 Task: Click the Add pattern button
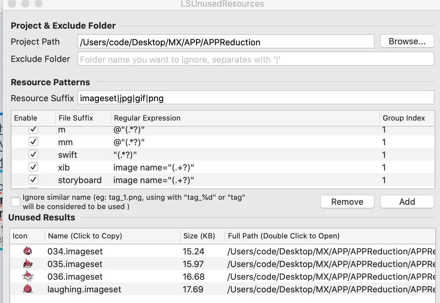pos(407,202)
